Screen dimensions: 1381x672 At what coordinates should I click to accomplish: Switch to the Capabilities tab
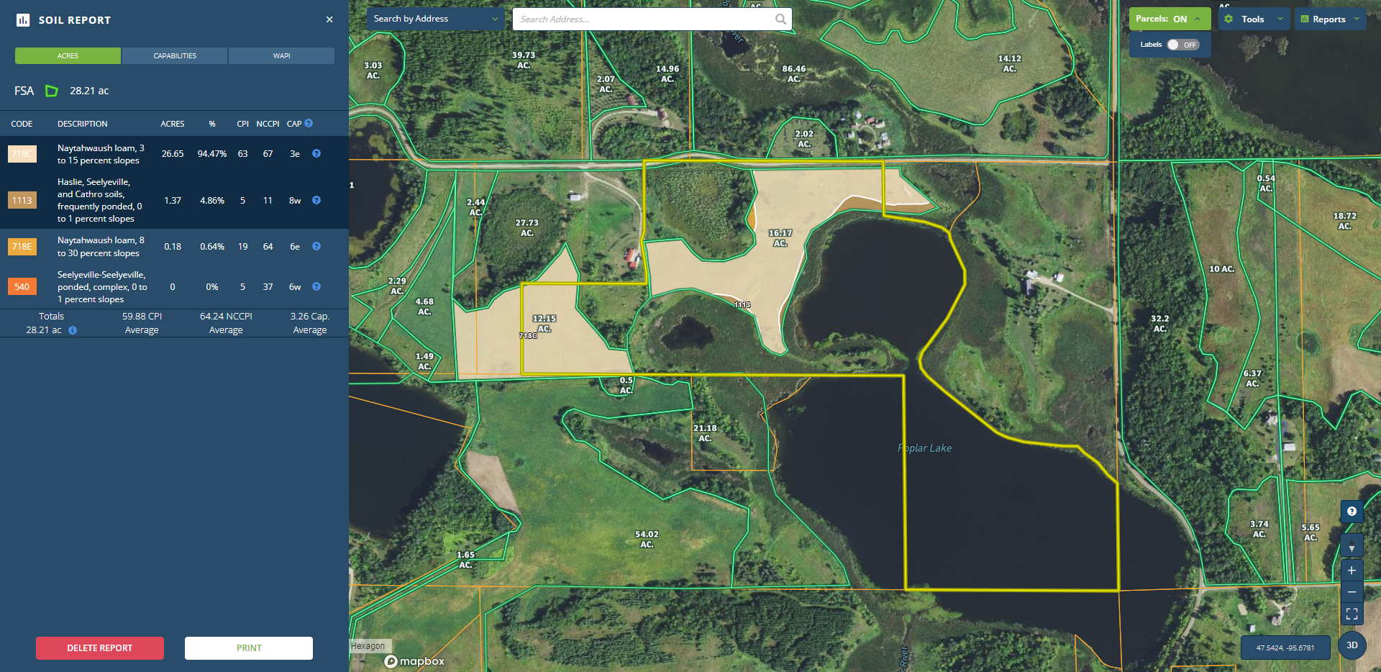[x=175, y=56]
